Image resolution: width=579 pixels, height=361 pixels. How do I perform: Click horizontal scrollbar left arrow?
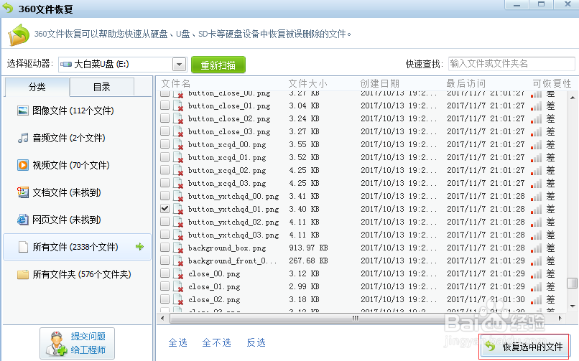click(163, 318)
